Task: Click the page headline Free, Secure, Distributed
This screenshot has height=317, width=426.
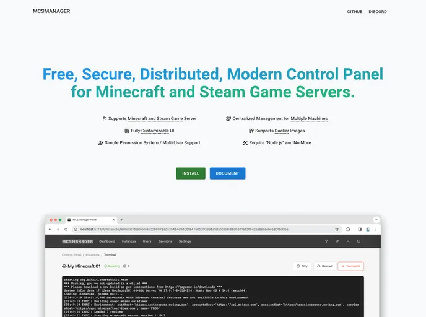Action: coord(213,83)
